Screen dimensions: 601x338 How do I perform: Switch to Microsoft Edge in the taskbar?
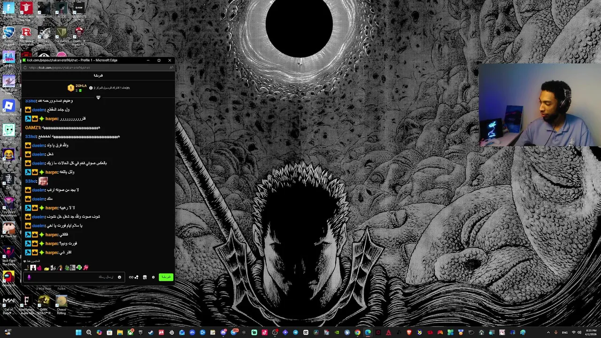coord(368,332)
